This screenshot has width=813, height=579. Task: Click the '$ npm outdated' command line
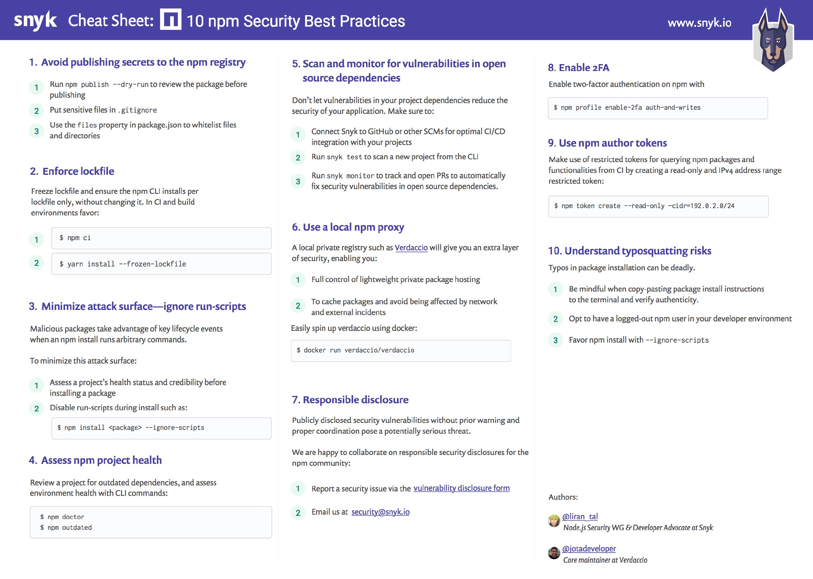coord(66,528)
